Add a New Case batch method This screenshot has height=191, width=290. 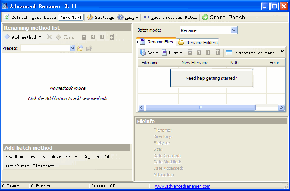pos(38,157)
